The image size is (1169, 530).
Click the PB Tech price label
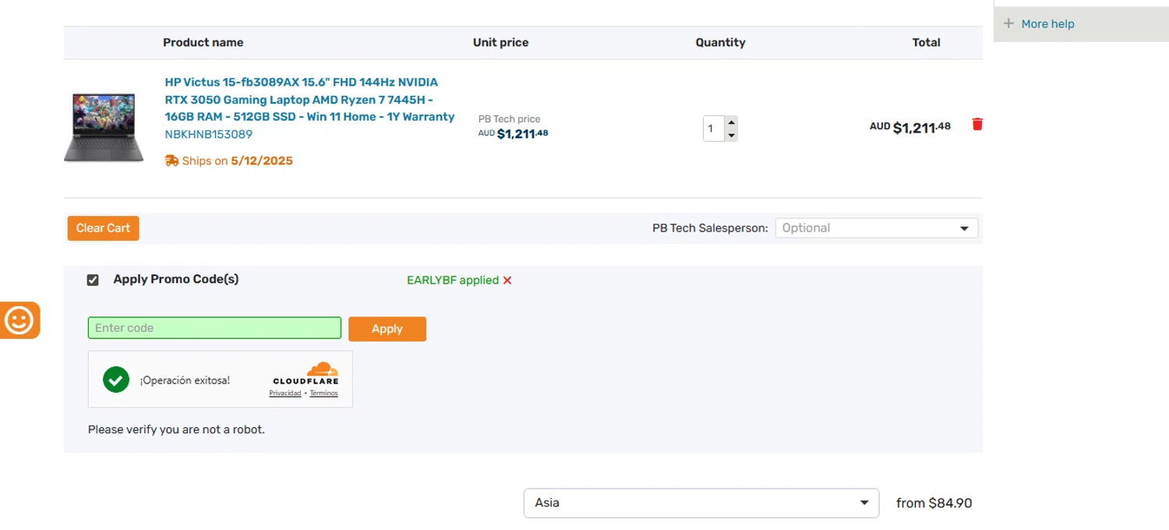(509, 119)
